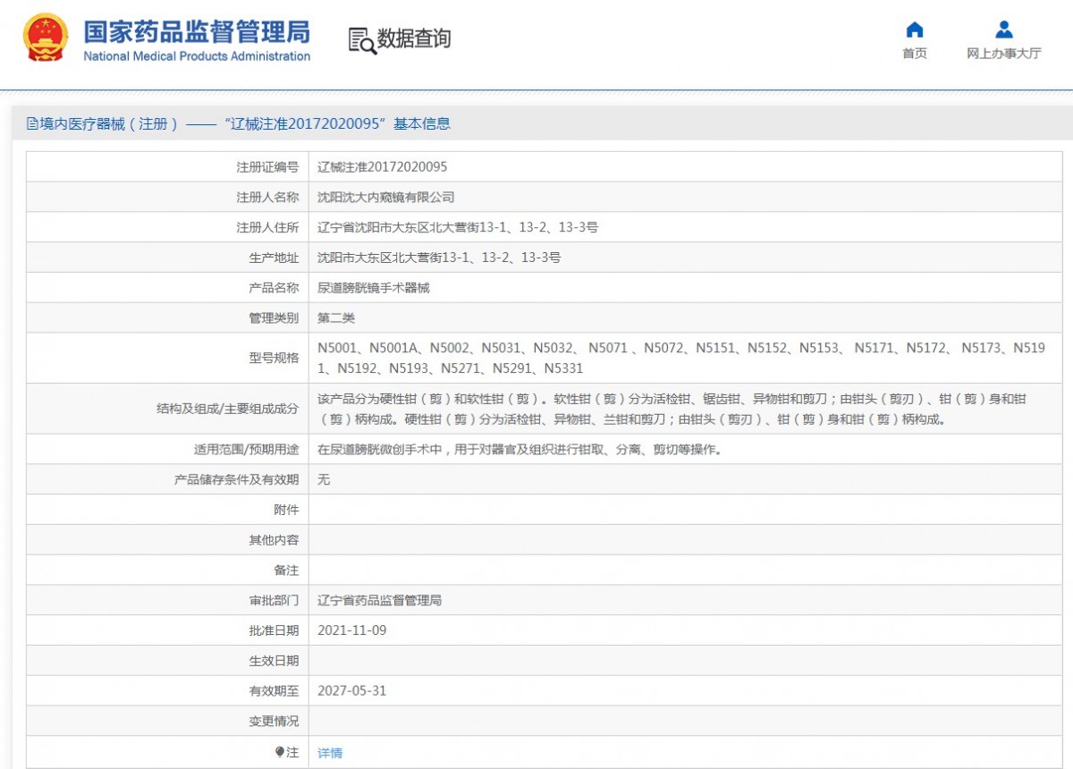Click the 产品储存条件及有效期 label
The height and width of the screenshot is (769, 1073).
pos(236,480)
